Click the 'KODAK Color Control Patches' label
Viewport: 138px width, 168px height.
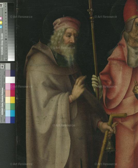[3, 101]
